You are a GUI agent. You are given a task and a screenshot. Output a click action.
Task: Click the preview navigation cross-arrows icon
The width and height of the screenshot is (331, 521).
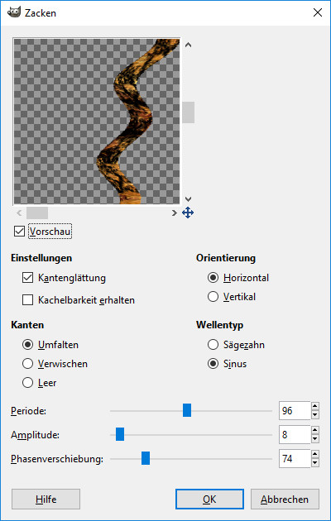click(x=188, y=213)
